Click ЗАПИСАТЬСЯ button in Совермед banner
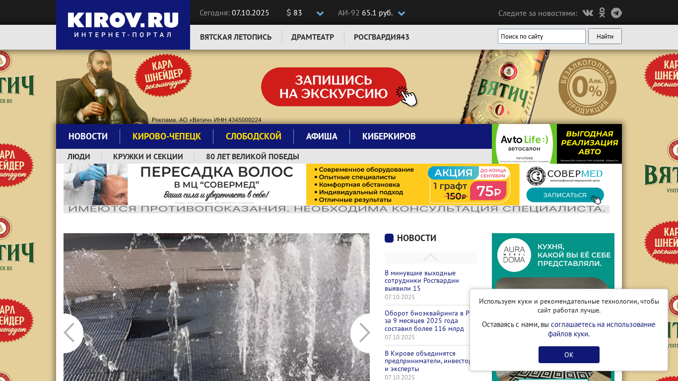Image resolution: width=678 pixels, height=381 pixels. (565, 195)
